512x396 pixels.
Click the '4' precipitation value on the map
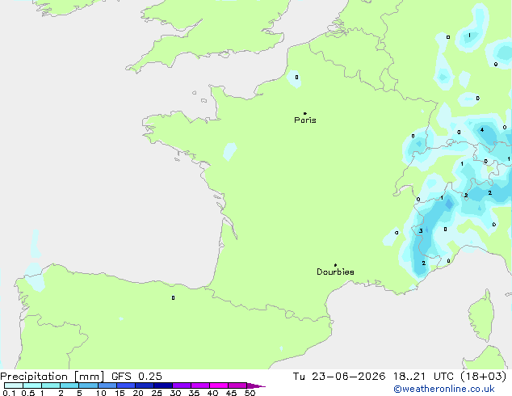point(482,130)
